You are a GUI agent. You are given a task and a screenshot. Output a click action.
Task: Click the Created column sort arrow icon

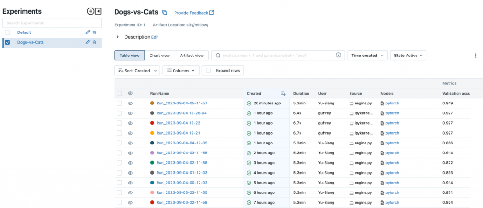[283, 93]
